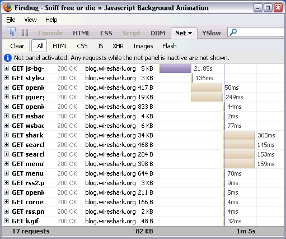Switch to the HTML panel tab
286x239 pixels.
81,33
